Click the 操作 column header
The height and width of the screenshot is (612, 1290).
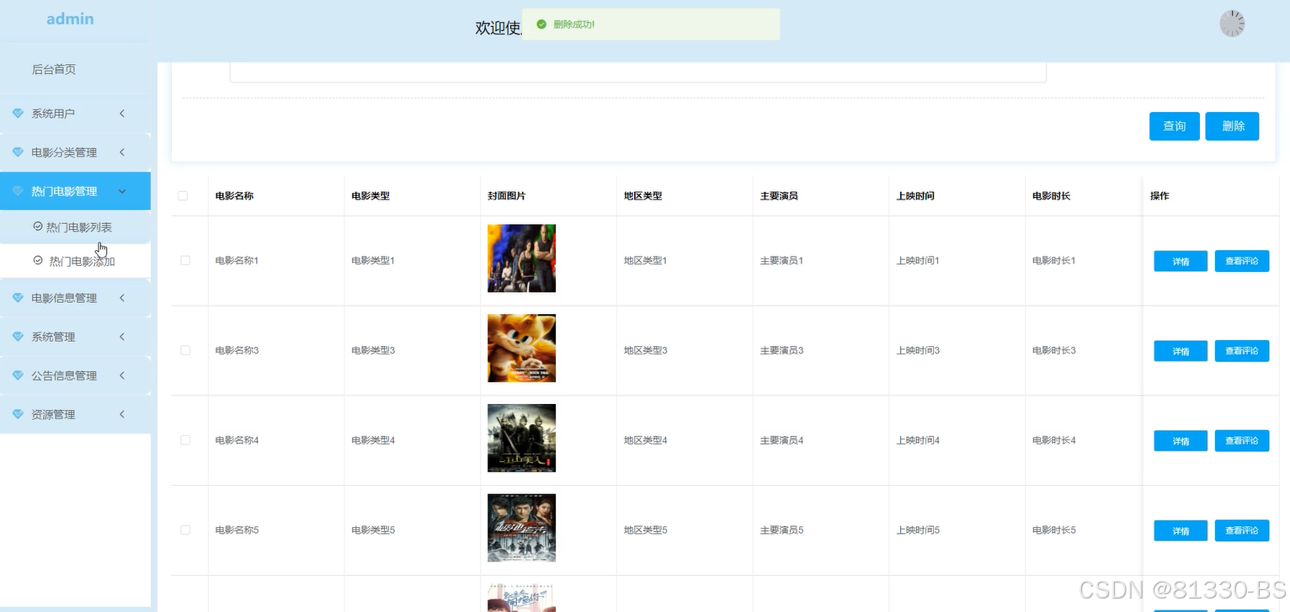(1159, 196)
